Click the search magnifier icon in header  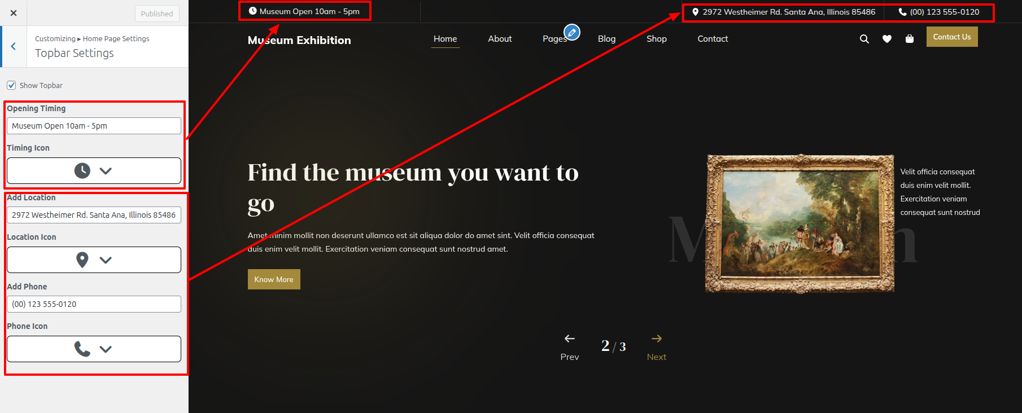pos(864,39)
